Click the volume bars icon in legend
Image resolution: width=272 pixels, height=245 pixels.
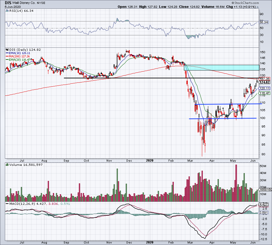[7, 165]
